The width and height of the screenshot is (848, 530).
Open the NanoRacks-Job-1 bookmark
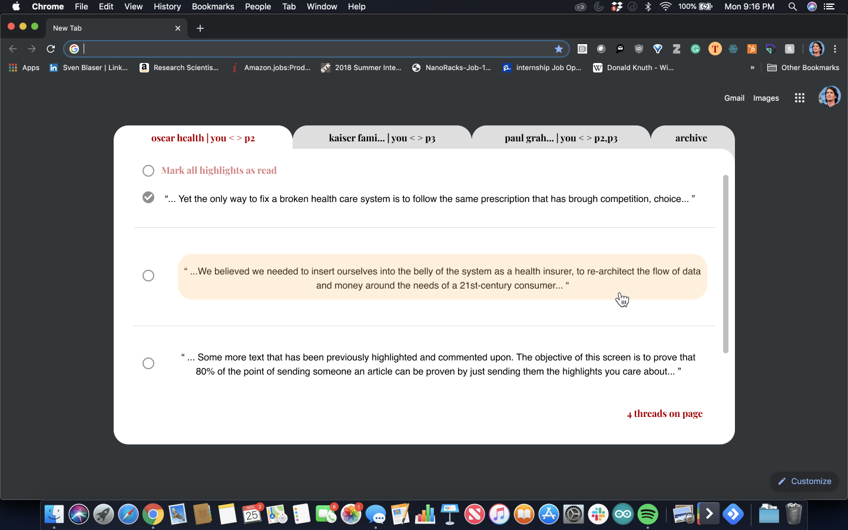[452, 68]
